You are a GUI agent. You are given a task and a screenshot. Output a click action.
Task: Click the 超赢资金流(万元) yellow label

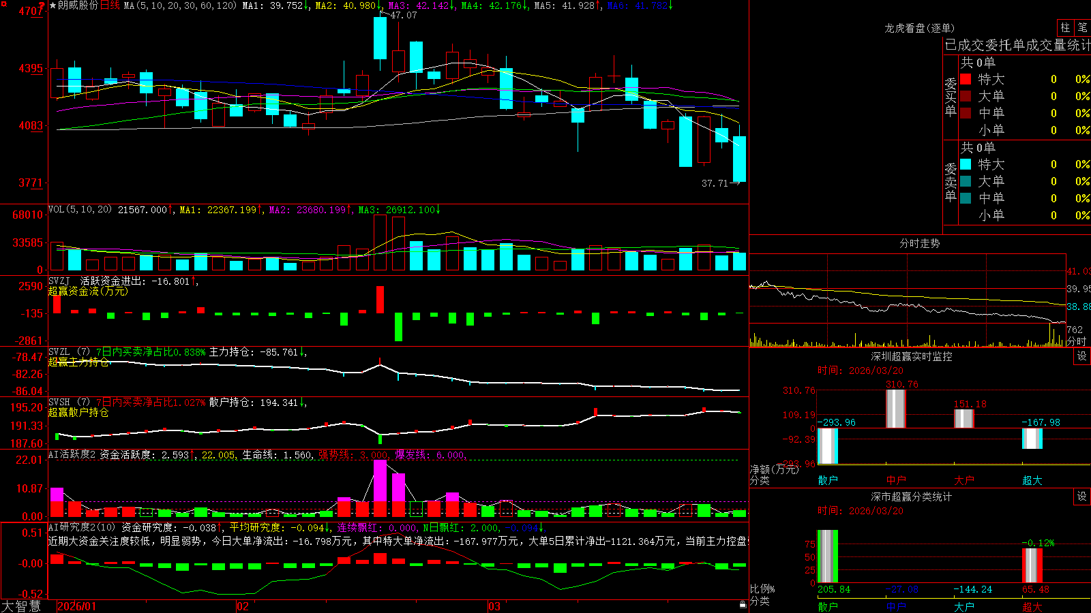(x=88, y=291)
